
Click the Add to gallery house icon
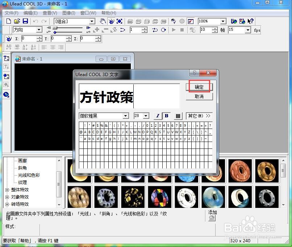click(212, 218)
